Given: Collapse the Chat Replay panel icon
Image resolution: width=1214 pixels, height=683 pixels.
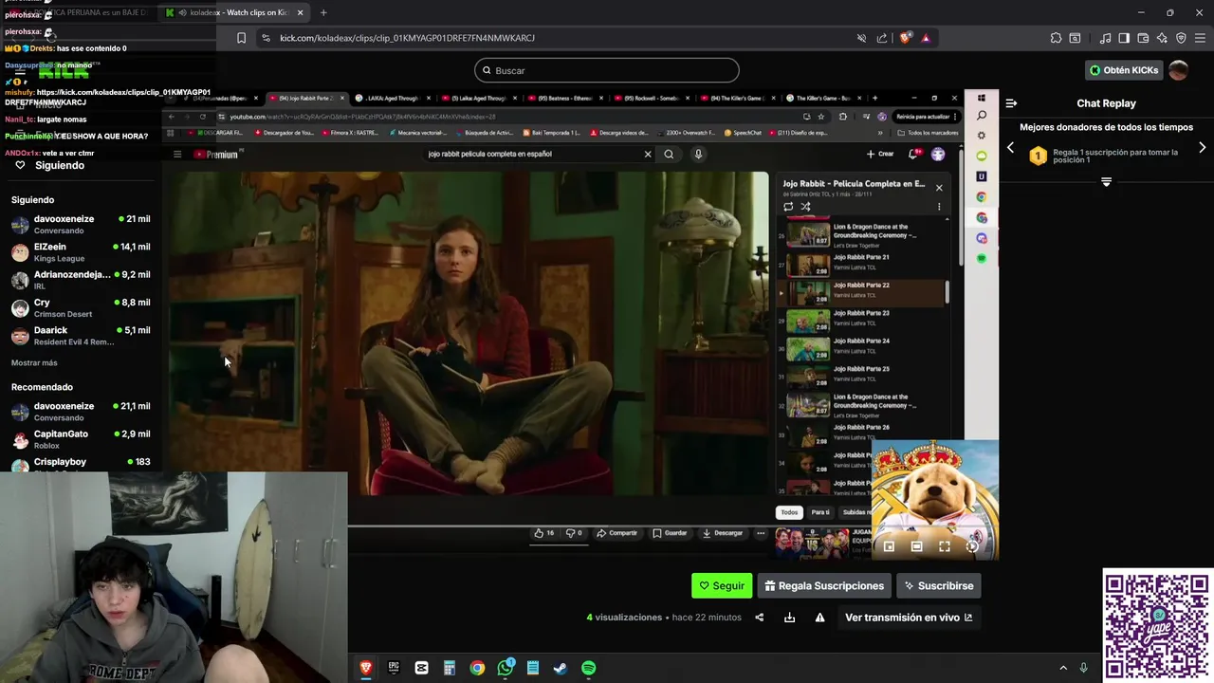Looking at the screenshot, I should point(1011,103).
